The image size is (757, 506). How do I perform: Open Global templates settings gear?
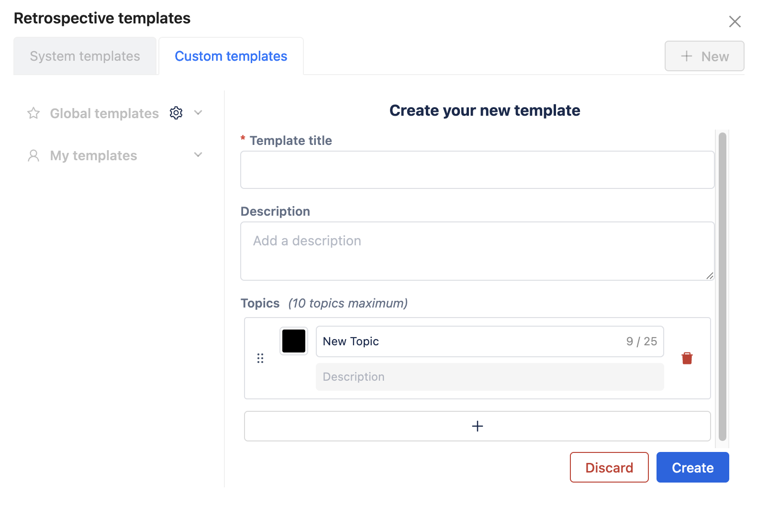point(176,113)
